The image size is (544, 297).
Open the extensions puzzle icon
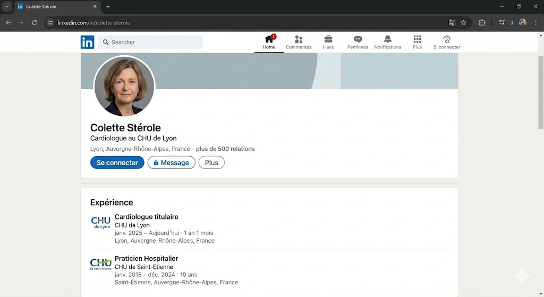pos(482,22)
